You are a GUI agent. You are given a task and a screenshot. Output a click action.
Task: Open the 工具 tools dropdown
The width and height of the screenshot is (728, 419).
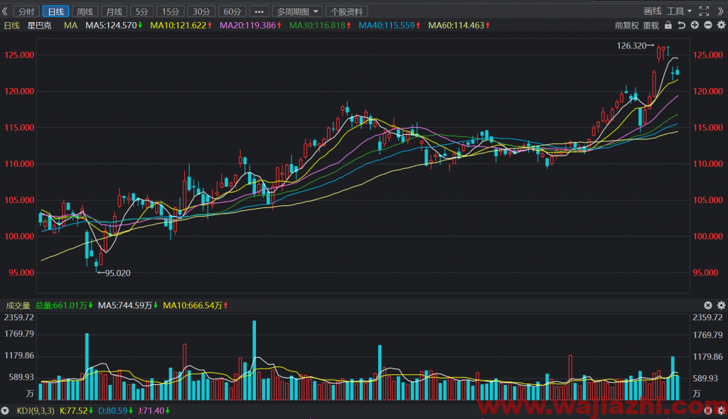tap(679, 11)
